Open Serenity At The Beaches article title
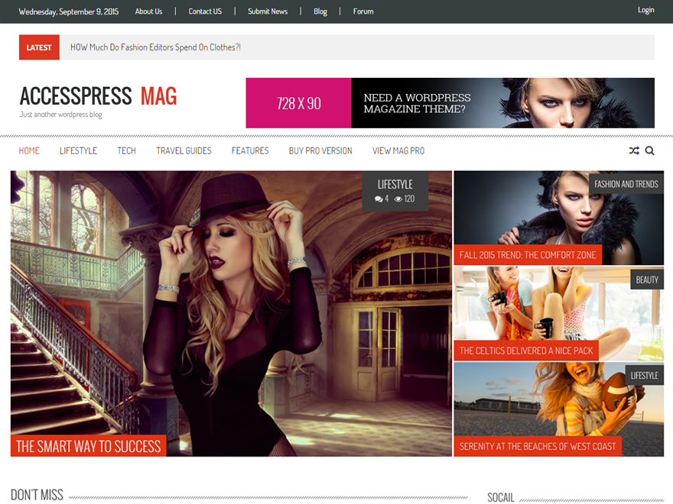 (538, 446)
